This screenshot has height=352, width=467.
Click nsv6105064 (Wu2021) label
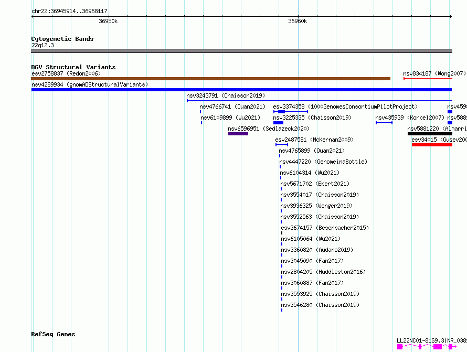pyautogui.click(x=311, y=239)
